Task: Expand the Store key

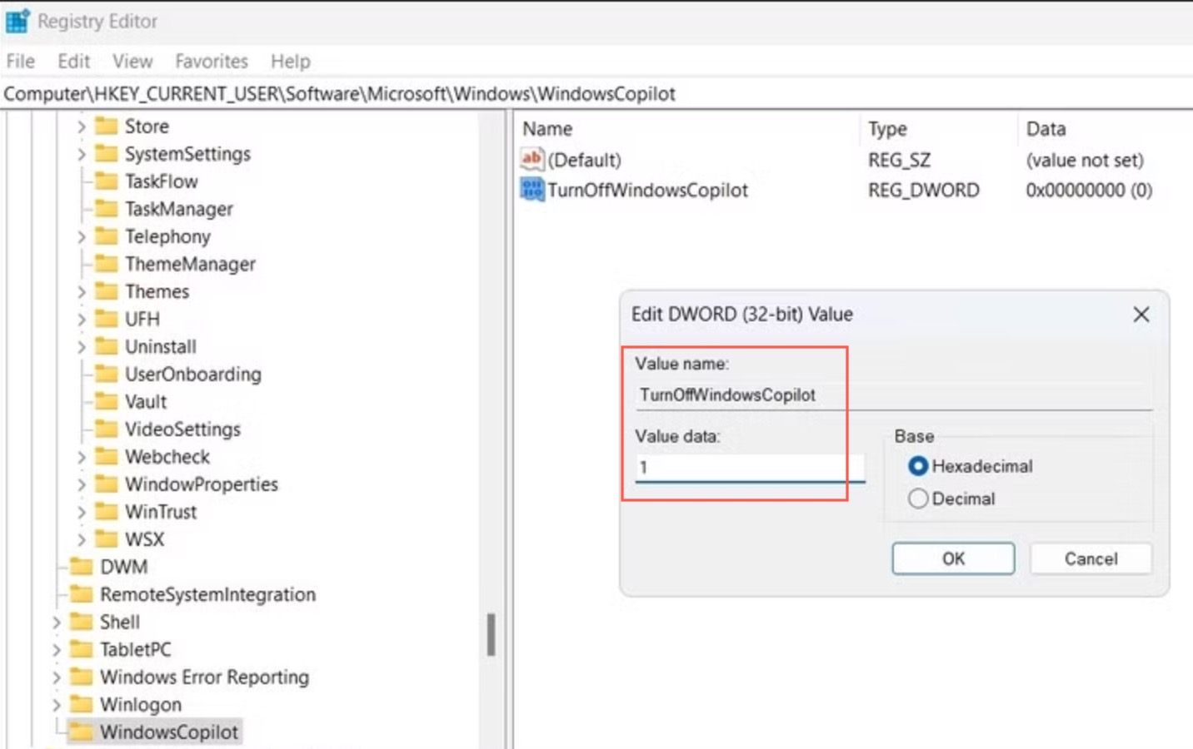Action: (x=81, y=126)
